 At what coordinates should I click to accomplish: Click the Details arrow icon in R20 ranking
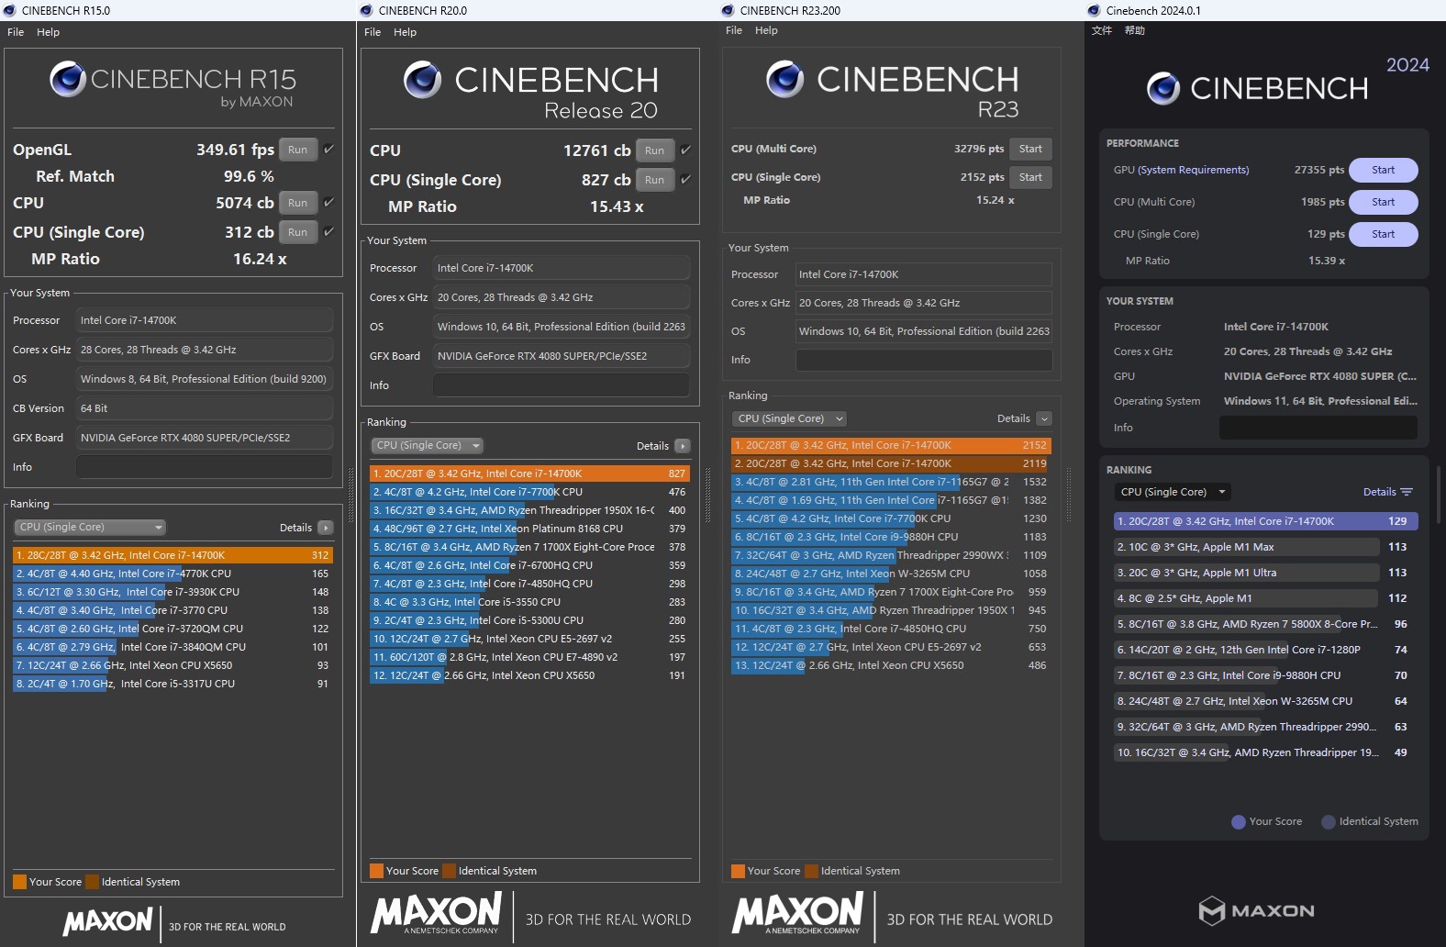(x=683, y=446)
